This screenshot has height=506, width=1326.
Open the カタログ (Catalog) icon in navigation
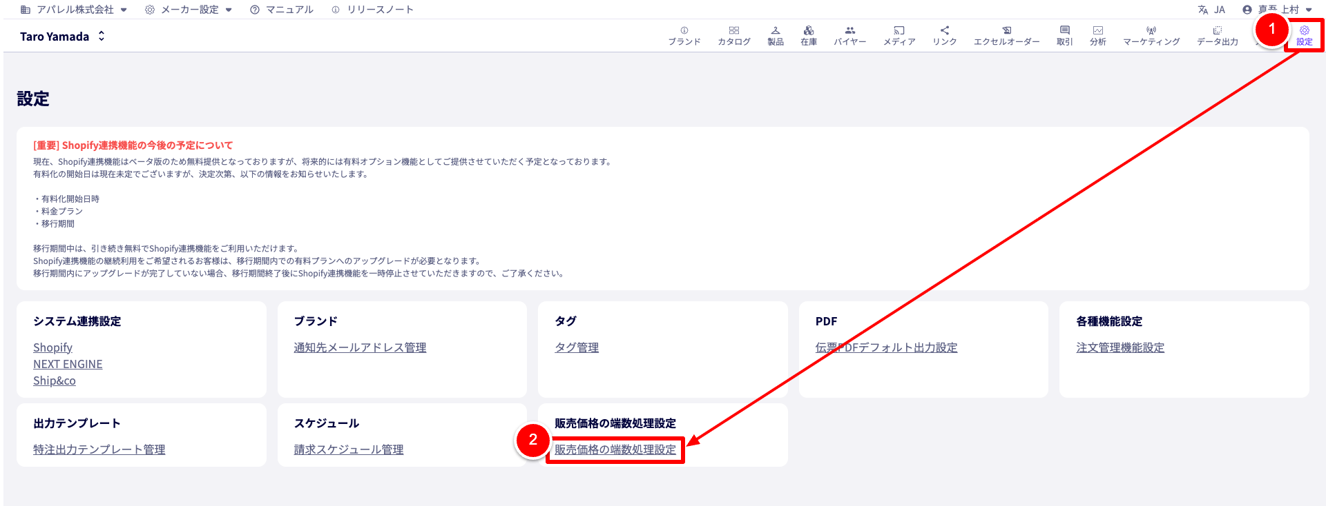[733, 31]
